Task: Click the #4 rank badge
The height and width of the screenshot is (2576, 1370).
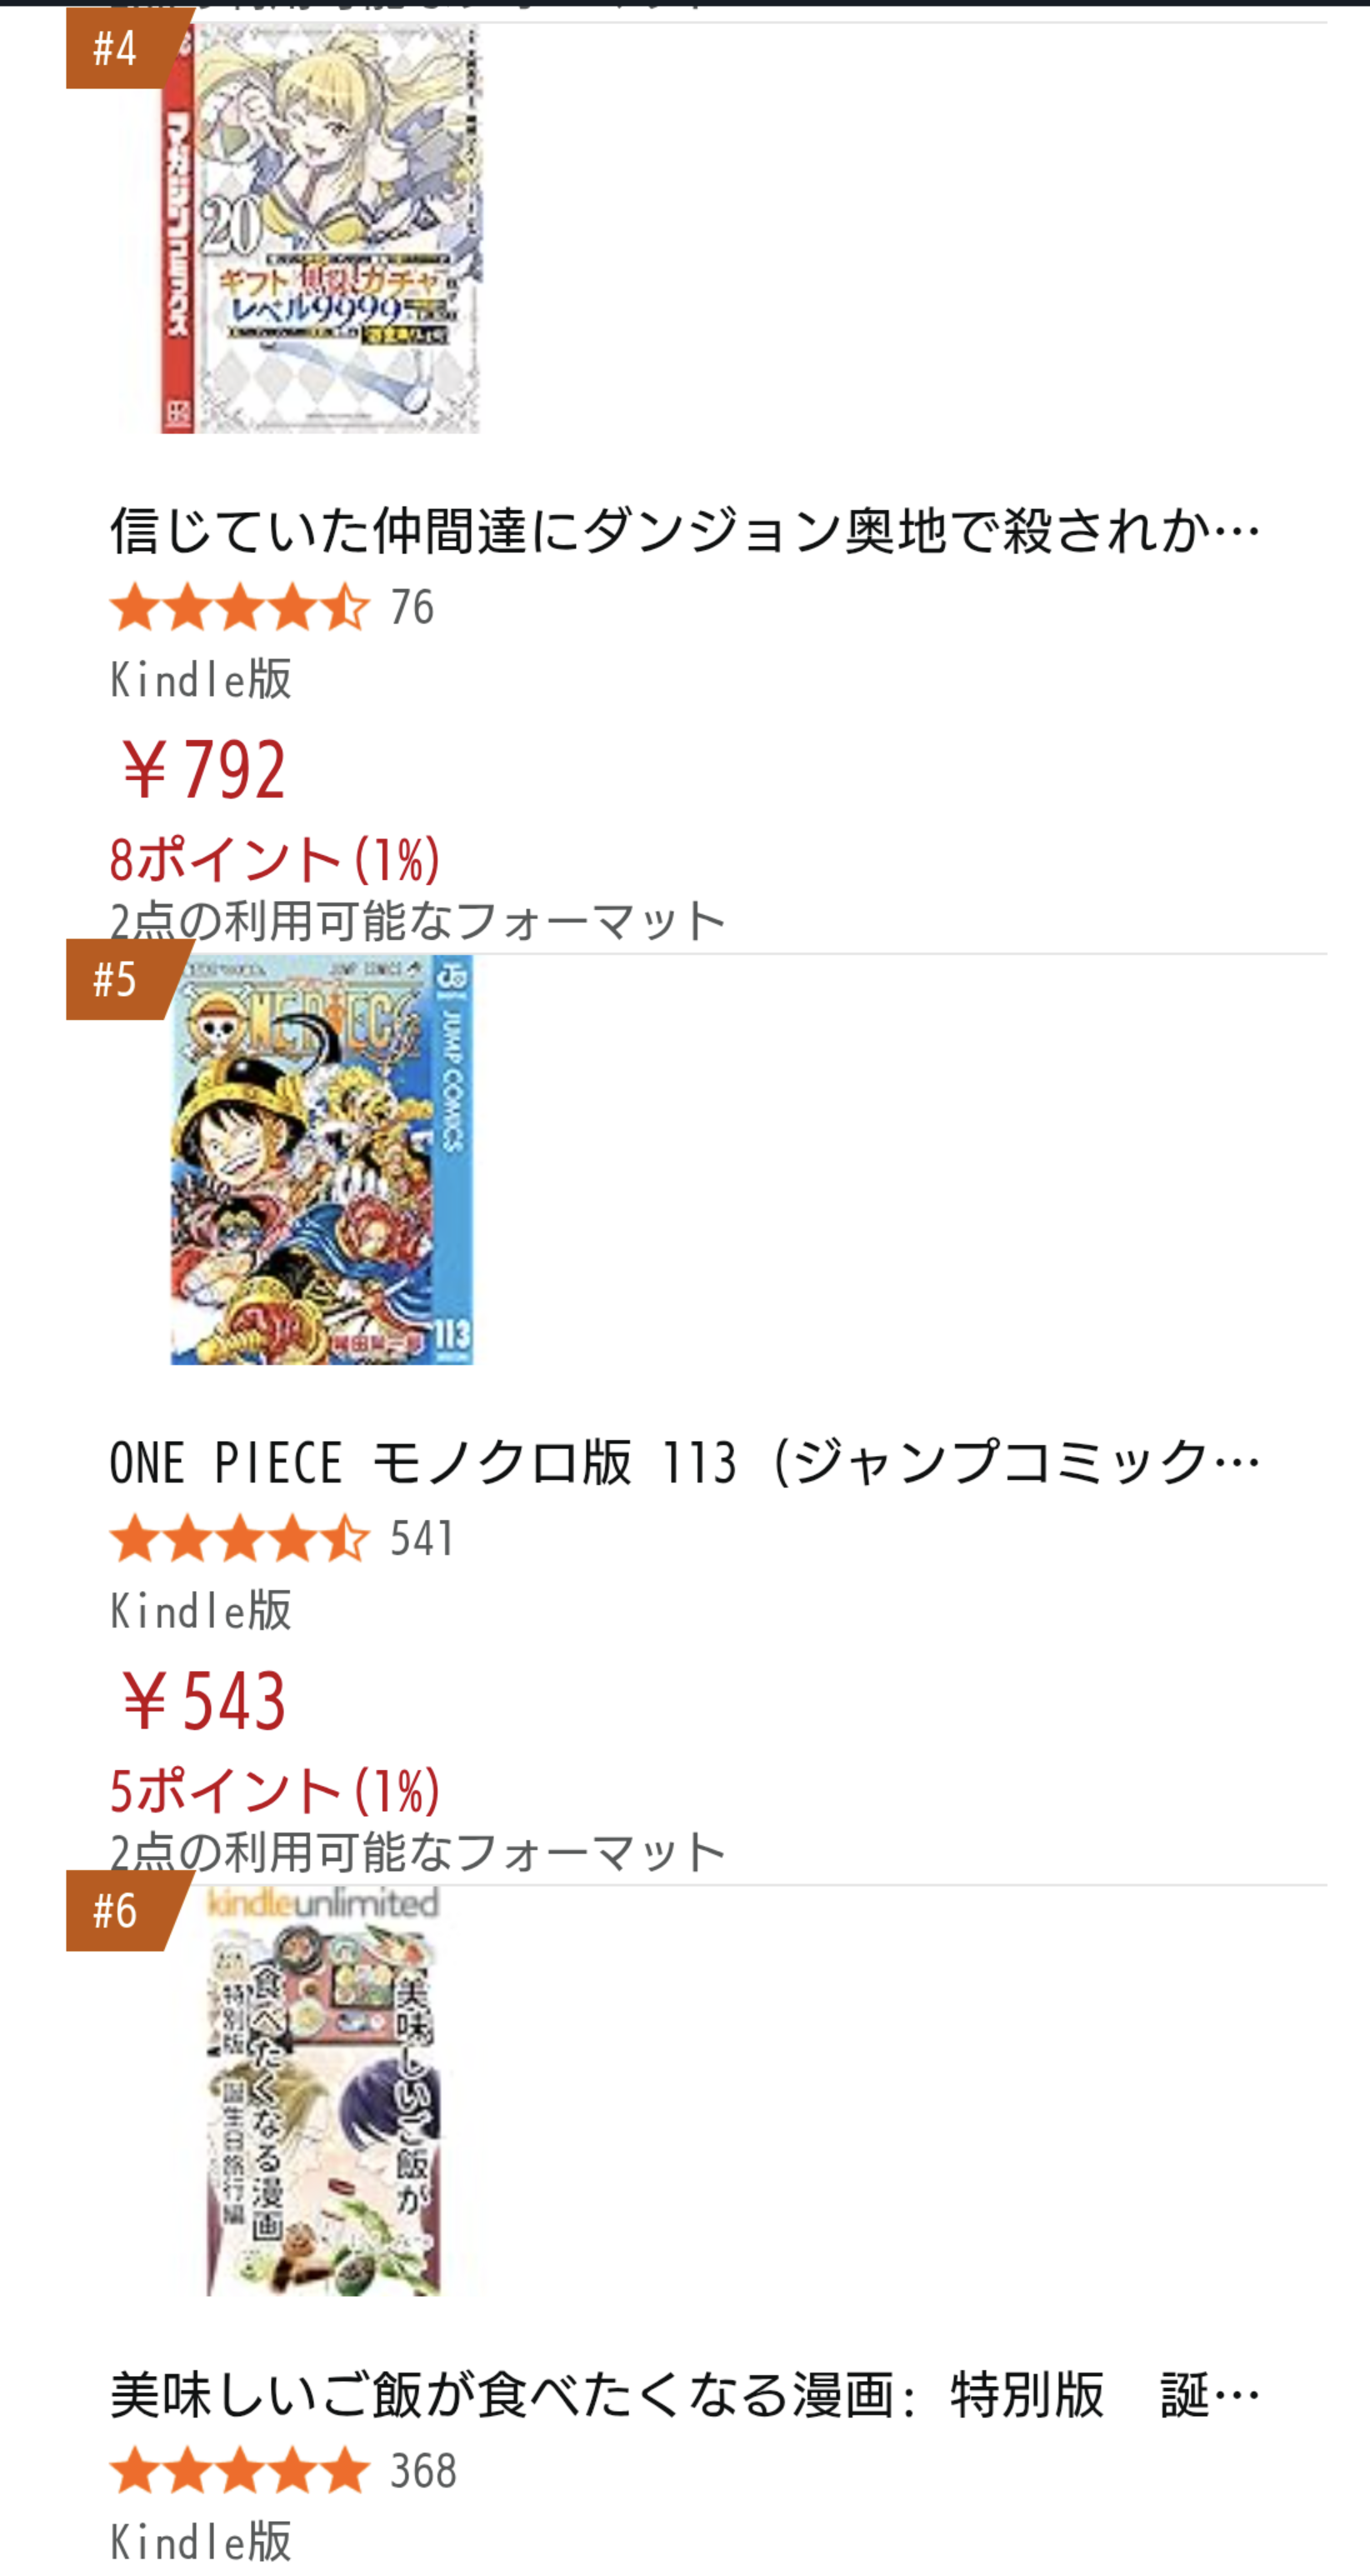Action: pyautogui.click(x=116, y=48)
